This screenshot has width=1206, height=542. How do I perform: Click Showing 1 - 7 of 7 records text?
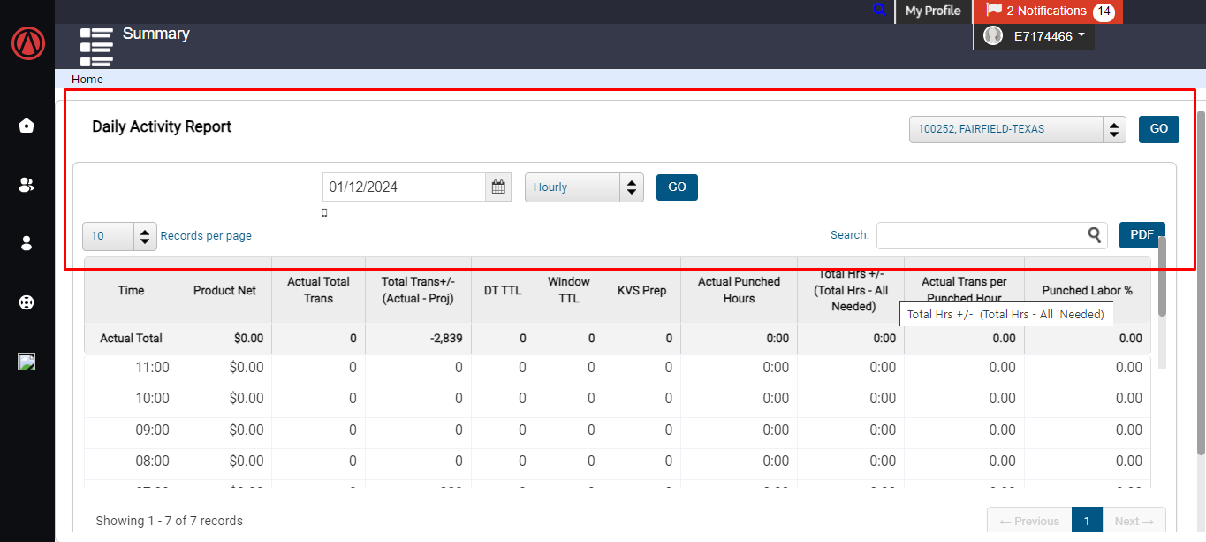pyautogui.click(x=169, y=521)
